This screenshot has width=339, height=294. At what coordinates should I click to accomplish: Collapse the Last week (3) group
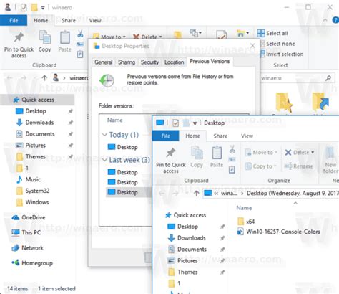(x=104, y=160)
